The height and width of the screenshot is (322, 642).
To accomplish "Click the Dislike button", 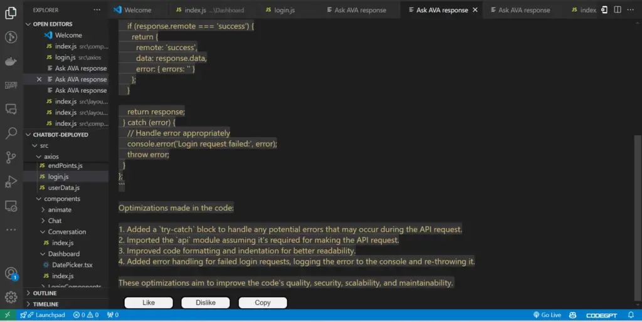I will (x=206, y=303).
